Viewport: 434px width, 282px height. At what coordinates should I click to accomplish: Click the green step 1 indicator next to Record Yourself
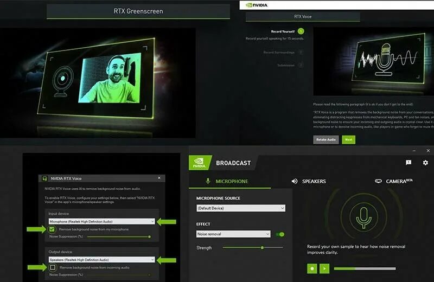(301, 31)
